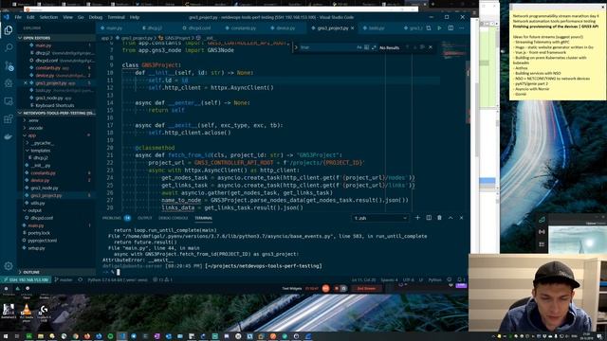The width and height of the screenshot is (607, 341).
Task: Open gns3_node.py under app folder
Action: (x=45, y=188)
